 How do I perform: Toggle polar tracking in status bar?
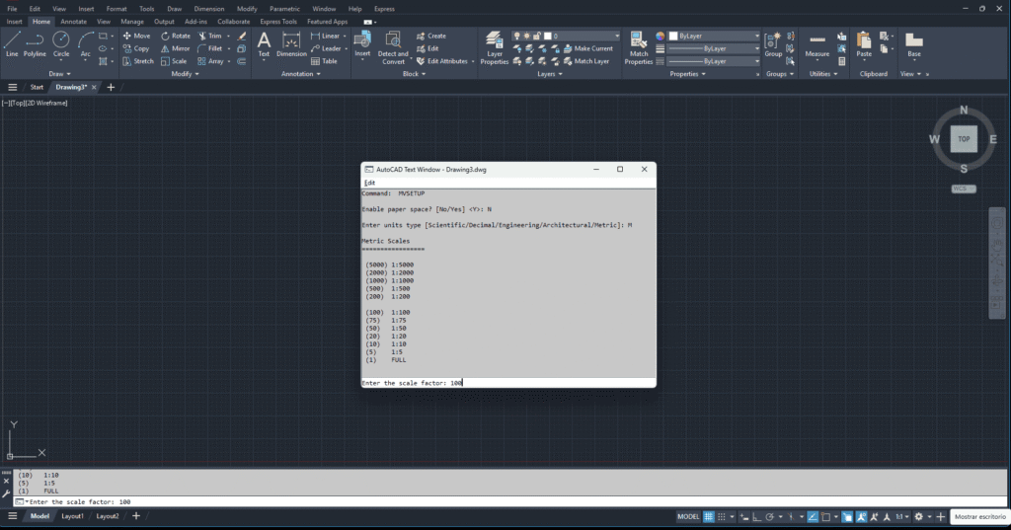[x=769, y=516]
